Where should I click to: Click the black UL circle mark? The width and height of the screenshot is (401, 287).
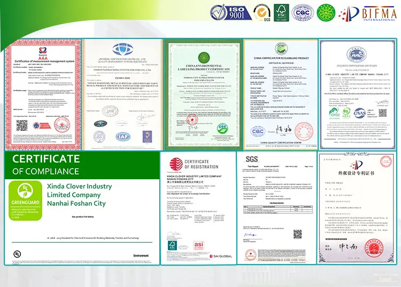tap(17, 254)
